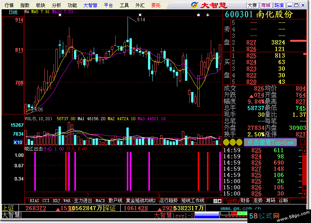
Task: Click the X10 volume scale label
Action: tap(18, 142)
